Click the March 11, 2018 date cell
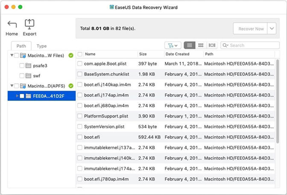The image size is (287, 195). tap(183, 64)
